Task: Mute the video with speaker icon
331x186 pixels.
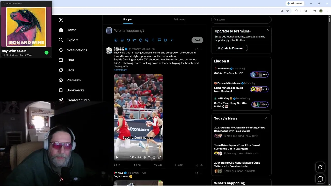Action: point(144,157)
